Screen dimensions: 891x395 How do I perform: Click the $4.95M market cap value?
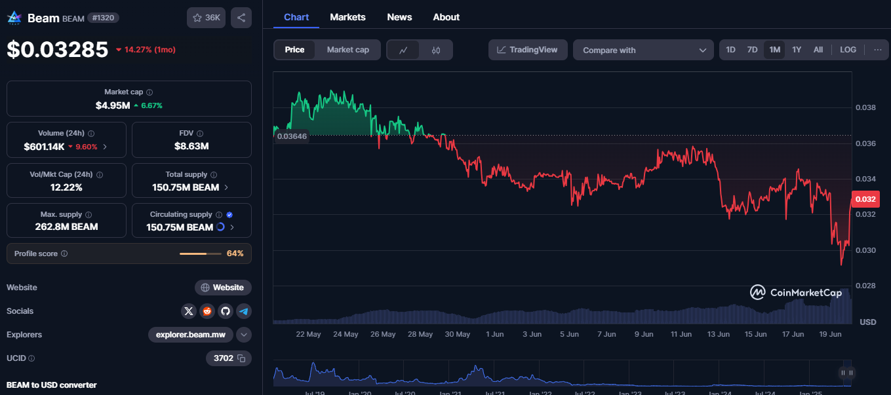click(x=113, y=105)
